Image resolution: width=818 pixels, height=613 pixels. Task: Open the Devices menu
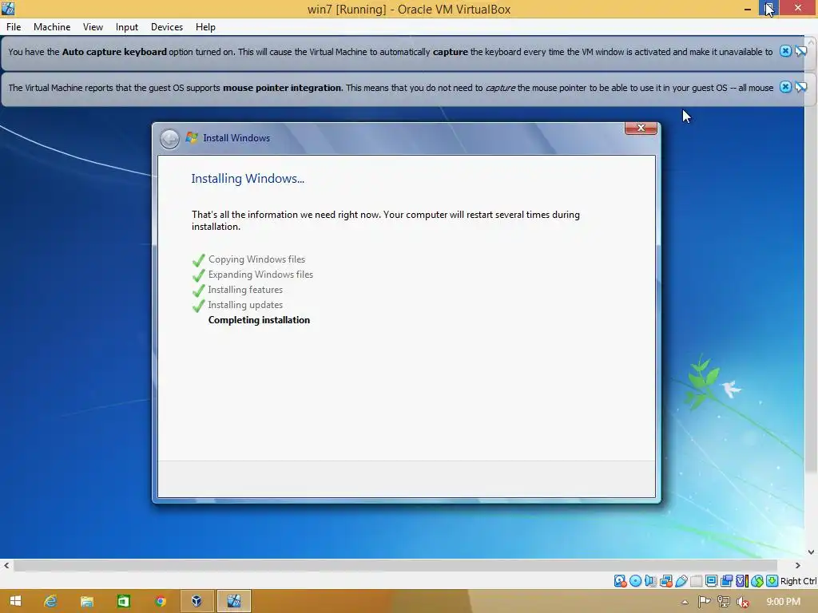tap(167, 27)
